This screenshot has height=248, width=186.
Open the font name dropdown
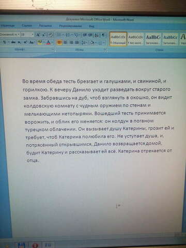click(19, 35)
